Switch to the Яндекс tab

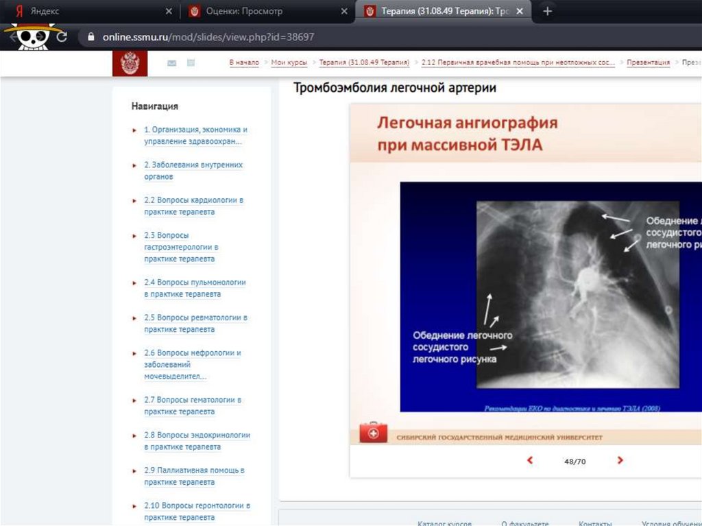pyautogui.click(x=90, y=11)
